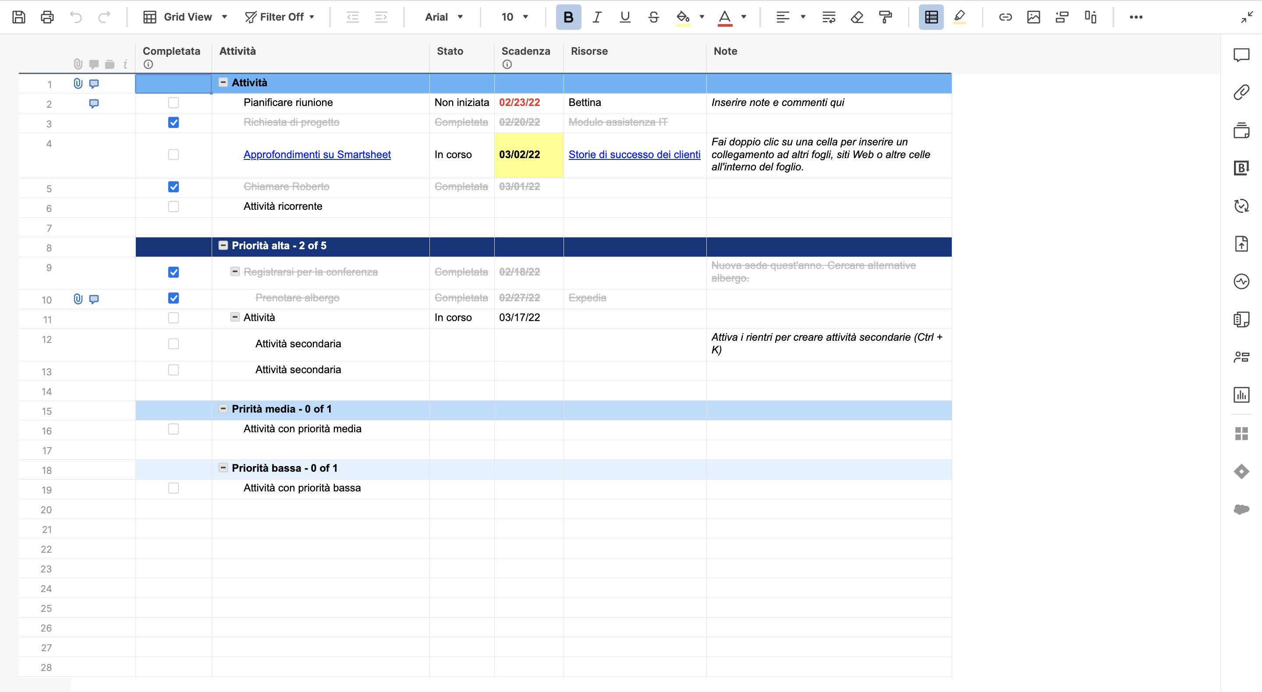Uncheck Completata for Chiamare Roberto
The image size is (1262, 692).
[x=174, y=187]
